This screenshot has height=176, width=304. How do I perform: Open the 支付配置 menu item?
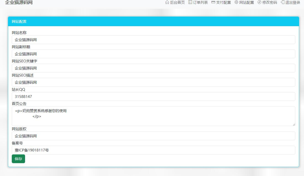223,3
